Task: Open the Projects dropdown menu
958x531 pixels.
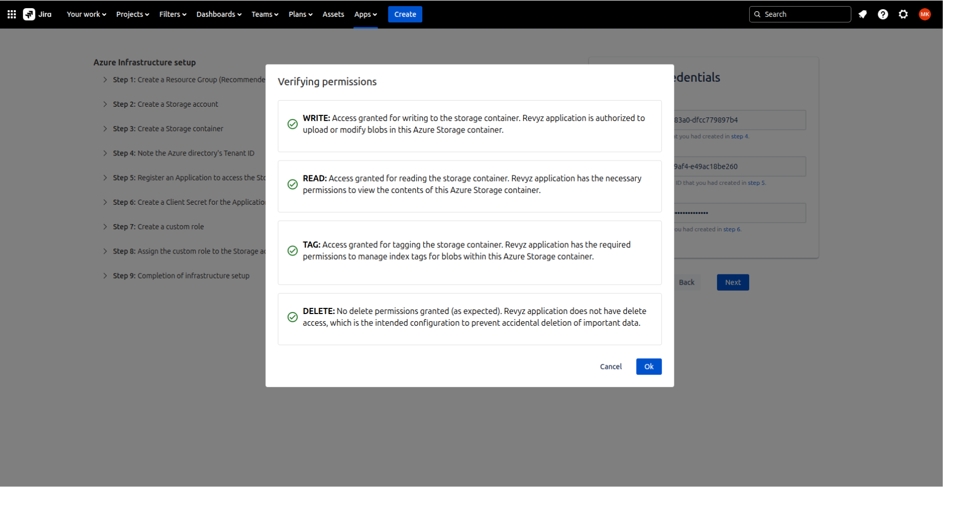Action: (x=132, y=14)
